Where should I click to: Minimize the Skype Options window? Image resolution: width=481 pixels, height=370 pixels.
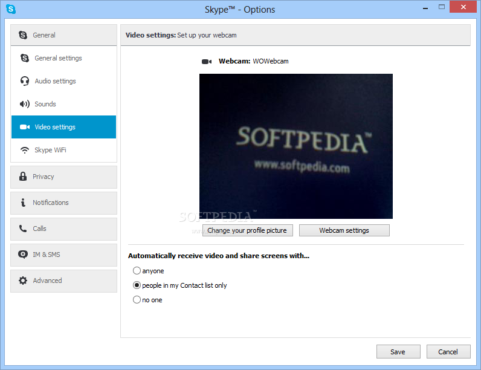425,8
